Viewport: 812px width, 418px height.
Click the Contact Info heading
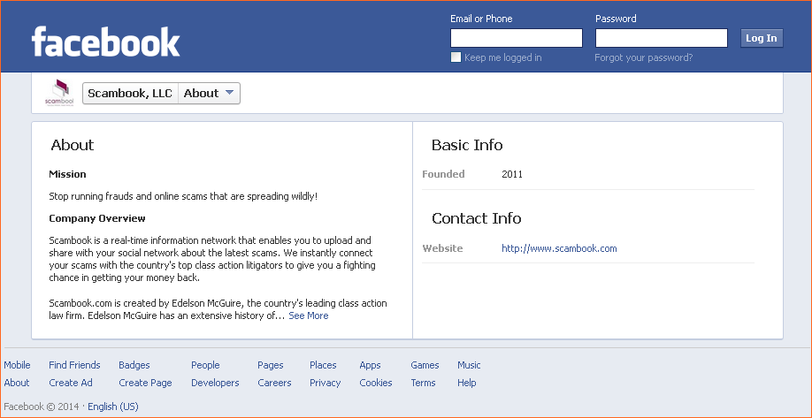pos(477,218)
